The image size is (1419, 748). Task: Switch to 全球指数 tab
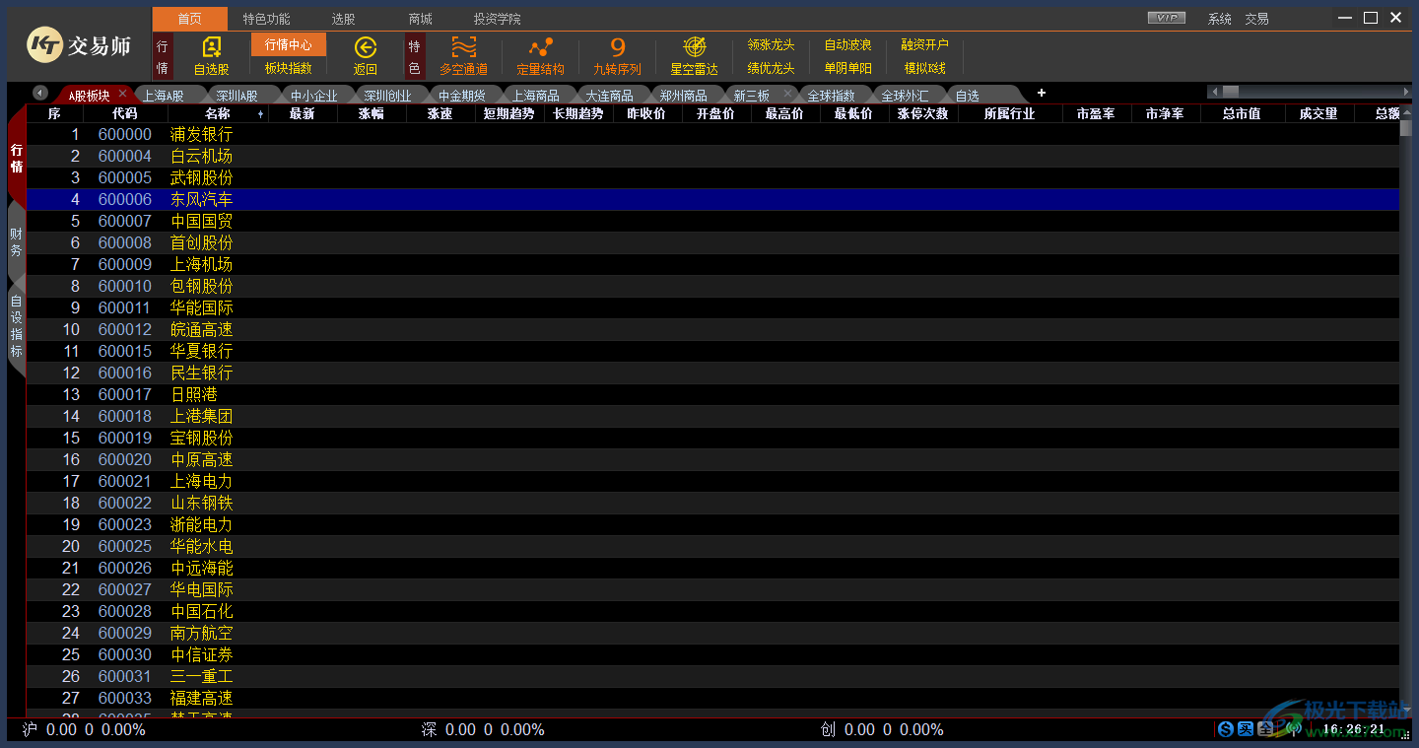832,96
